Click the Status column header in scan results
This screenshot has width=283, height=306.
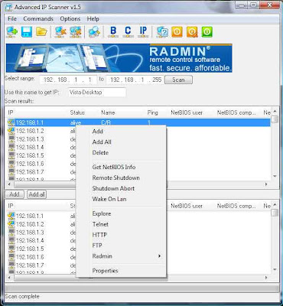tap(77, 112)
